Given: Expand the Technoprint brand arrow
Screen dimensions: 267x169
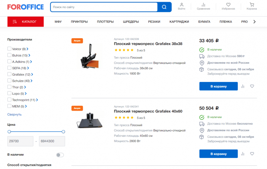Looking at the screenshot, I should coord(37,100).
